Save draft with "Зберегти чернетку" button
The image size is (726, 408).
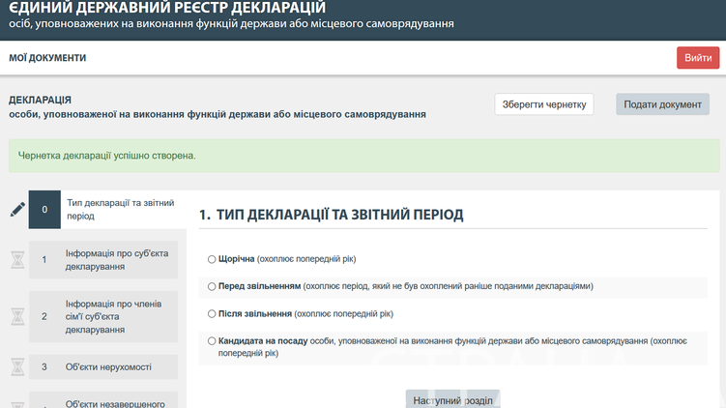543,104
